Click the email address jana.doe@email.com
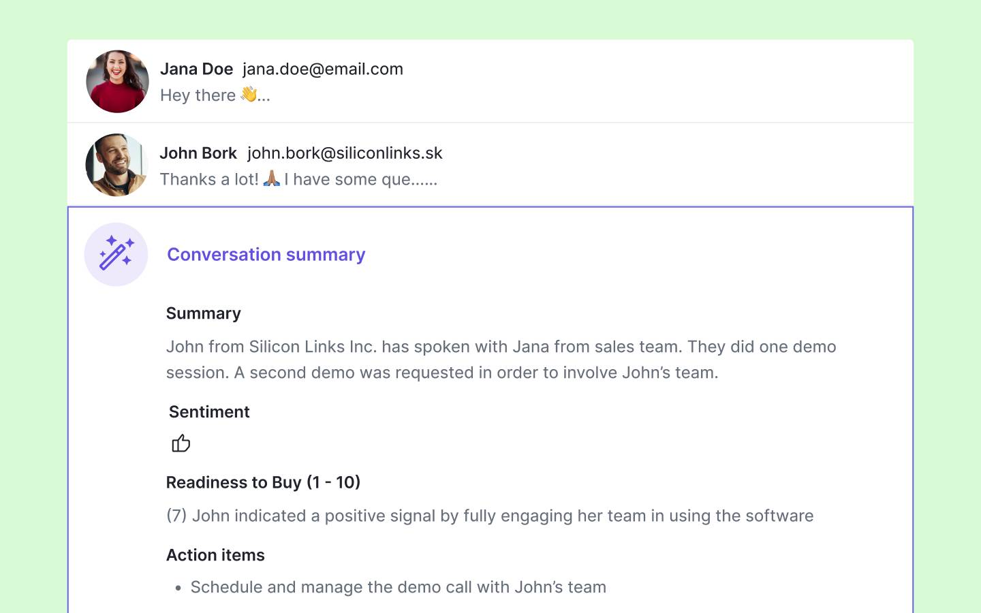This screenshot has width=981, height=613. click(323, 69)
